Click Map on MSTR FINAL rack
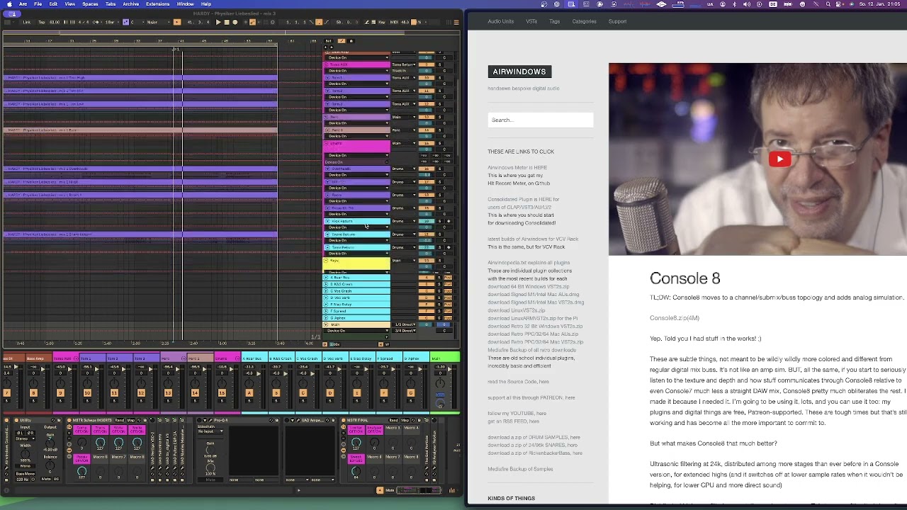 pos(405,420)
